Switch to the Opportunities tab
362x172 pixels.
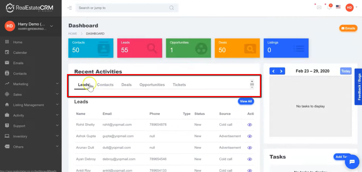[x=152, y=85]
